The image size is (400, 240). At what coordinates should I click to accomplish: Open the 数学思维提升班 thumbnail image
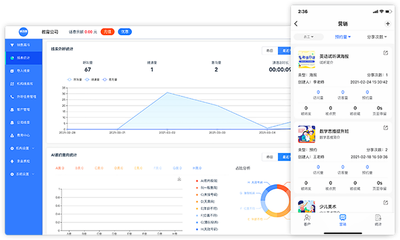pos(307,134)
